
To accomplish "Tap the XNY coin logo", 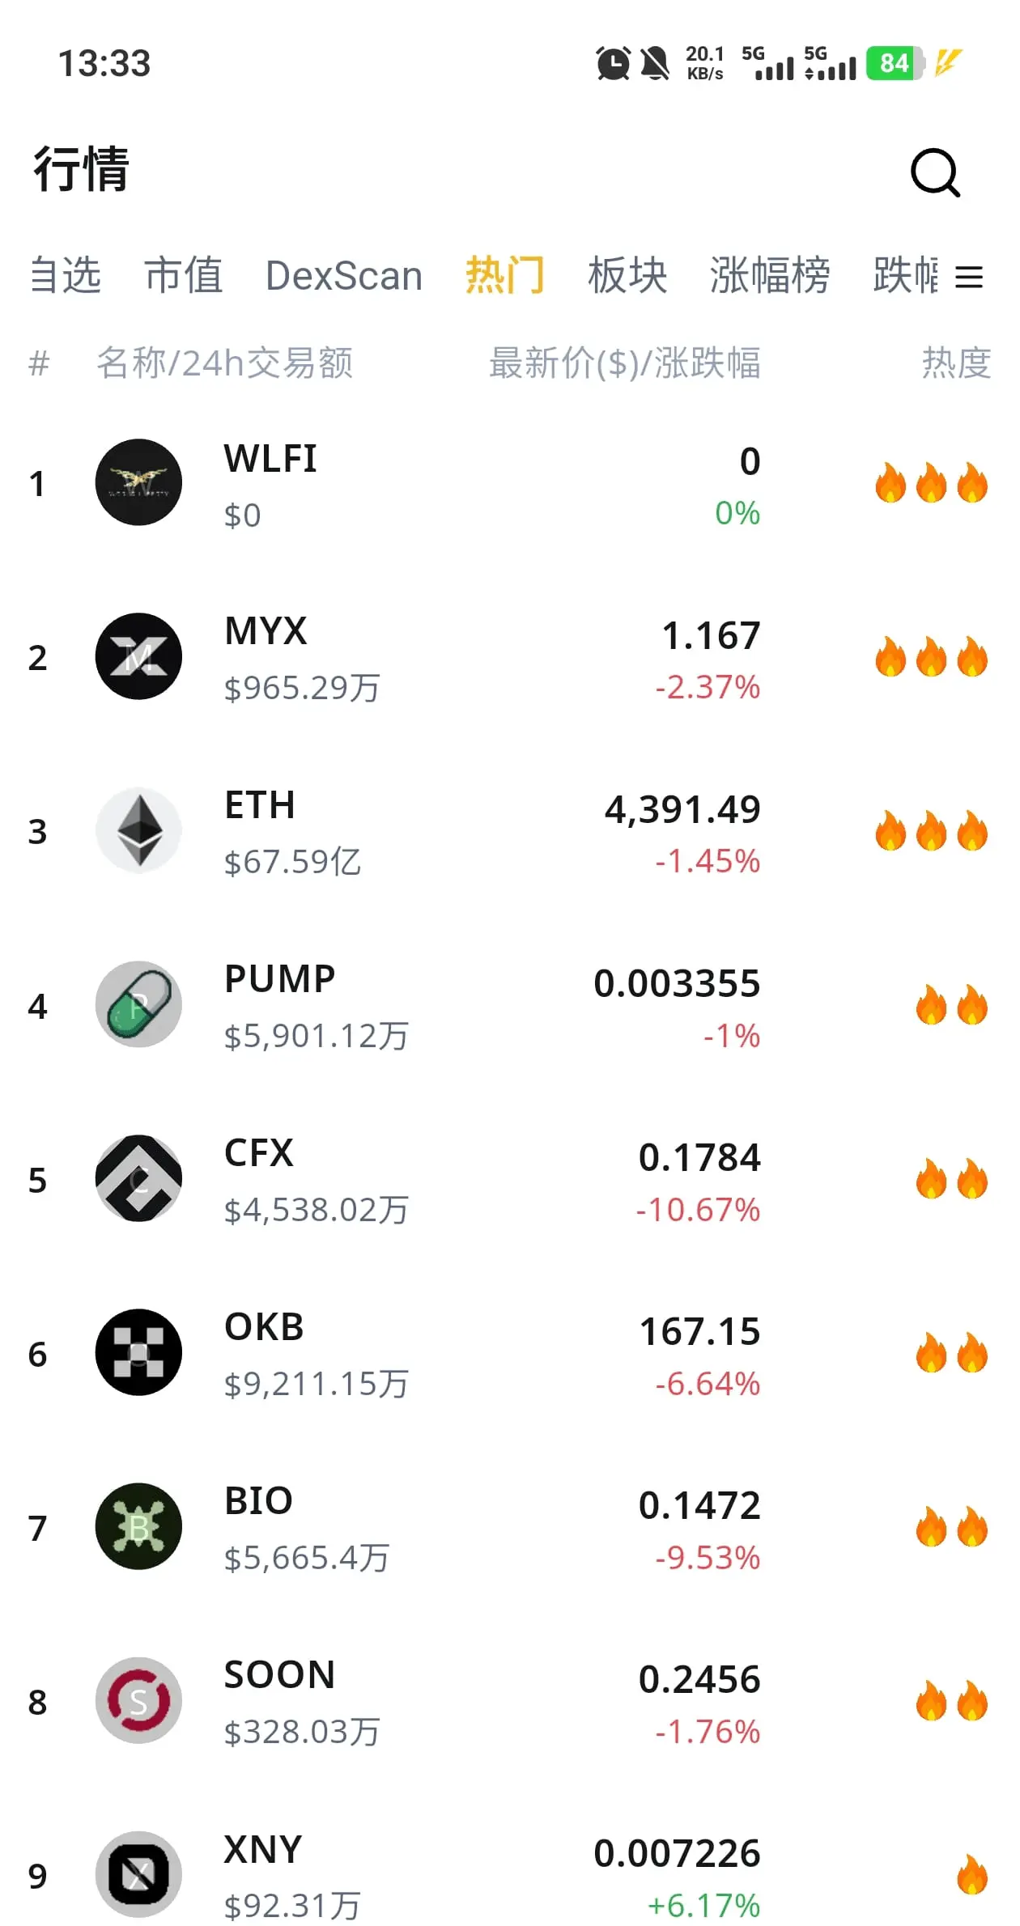I will tap(138, 1874).
